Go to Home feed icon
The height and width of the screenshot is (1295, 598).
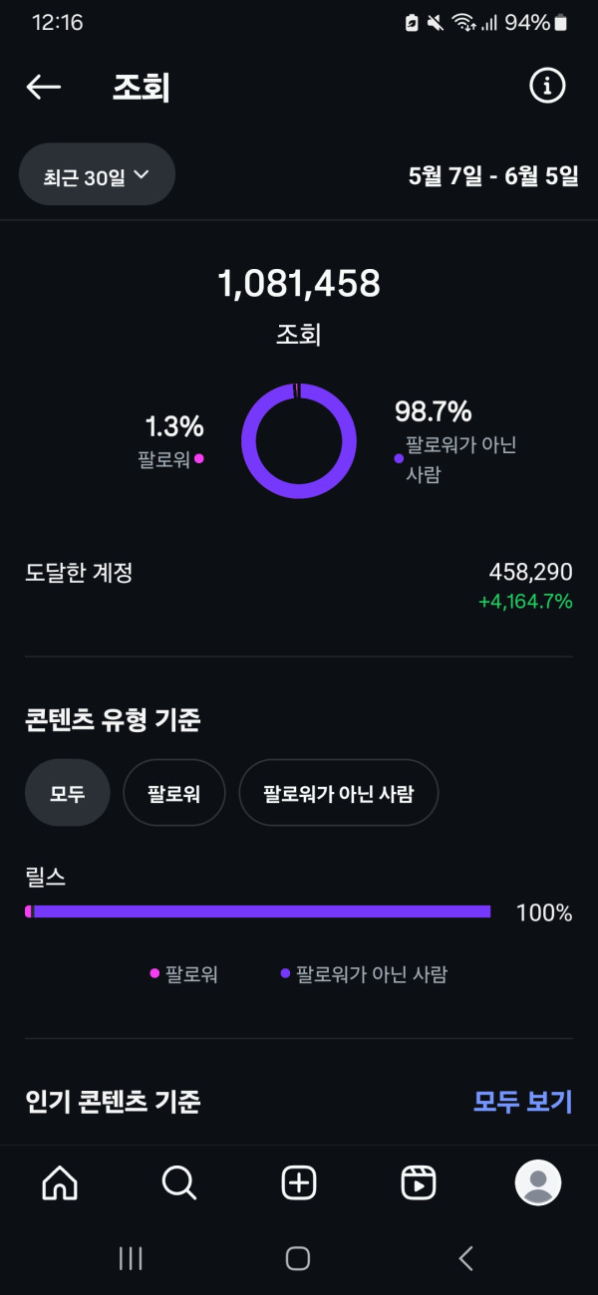tap(60, 1182)
